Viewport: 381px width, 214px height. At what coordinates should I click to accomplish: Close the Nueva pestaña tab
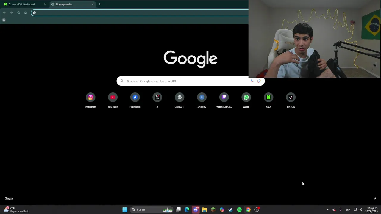(x=92, y=4)
